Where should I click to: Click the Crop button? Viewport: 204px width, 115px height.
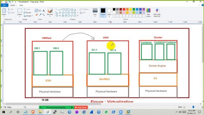(27, 9)
